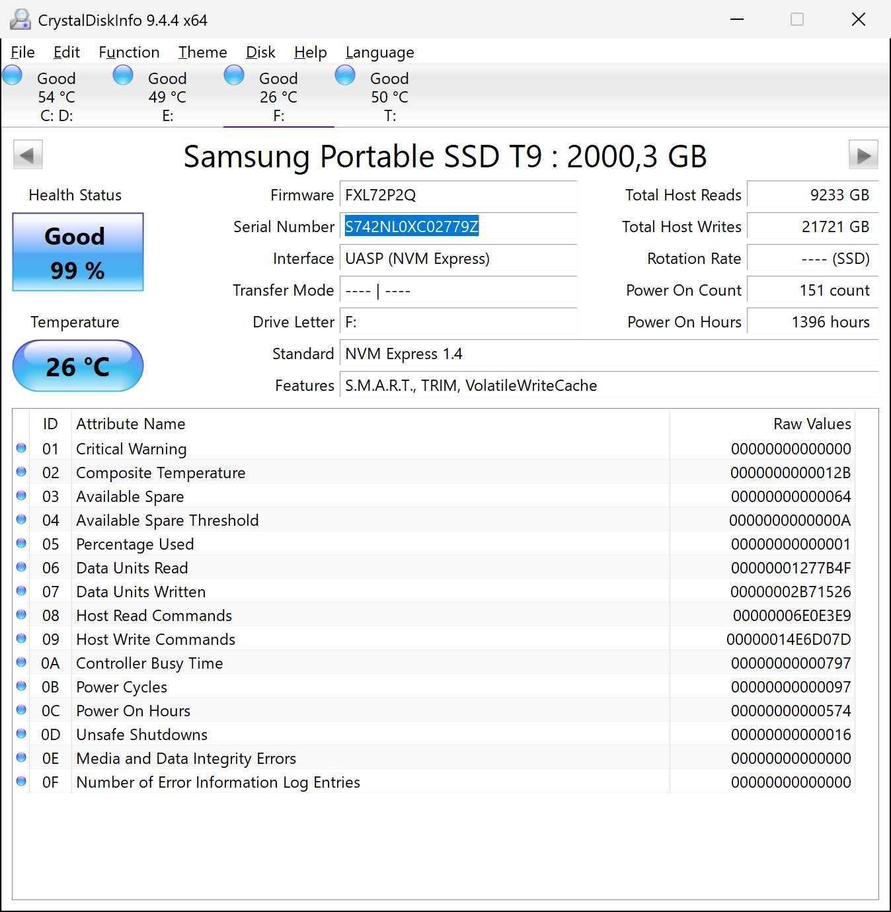Screen dimensions: 891x912
Task: Click the Health Status label
Action: (x=75, y=195)
